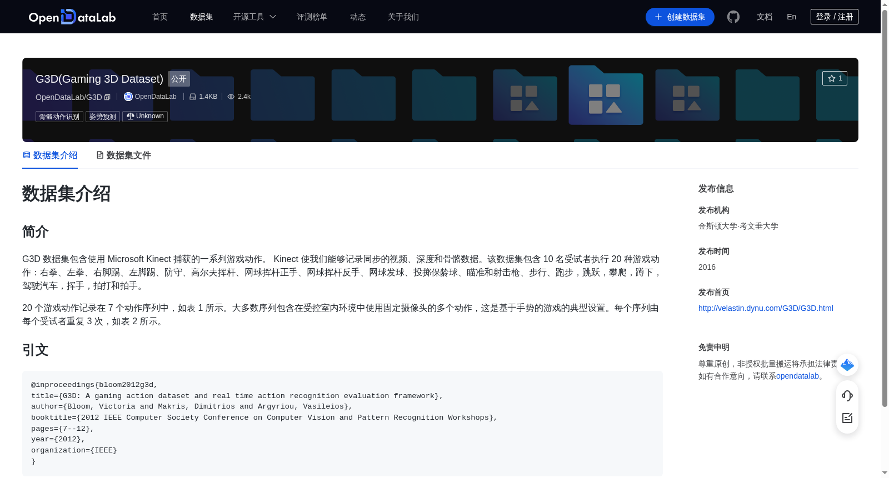Click the Unknown license tag
Viewport: 889px width, 478px height.
(x=145, y=117)
